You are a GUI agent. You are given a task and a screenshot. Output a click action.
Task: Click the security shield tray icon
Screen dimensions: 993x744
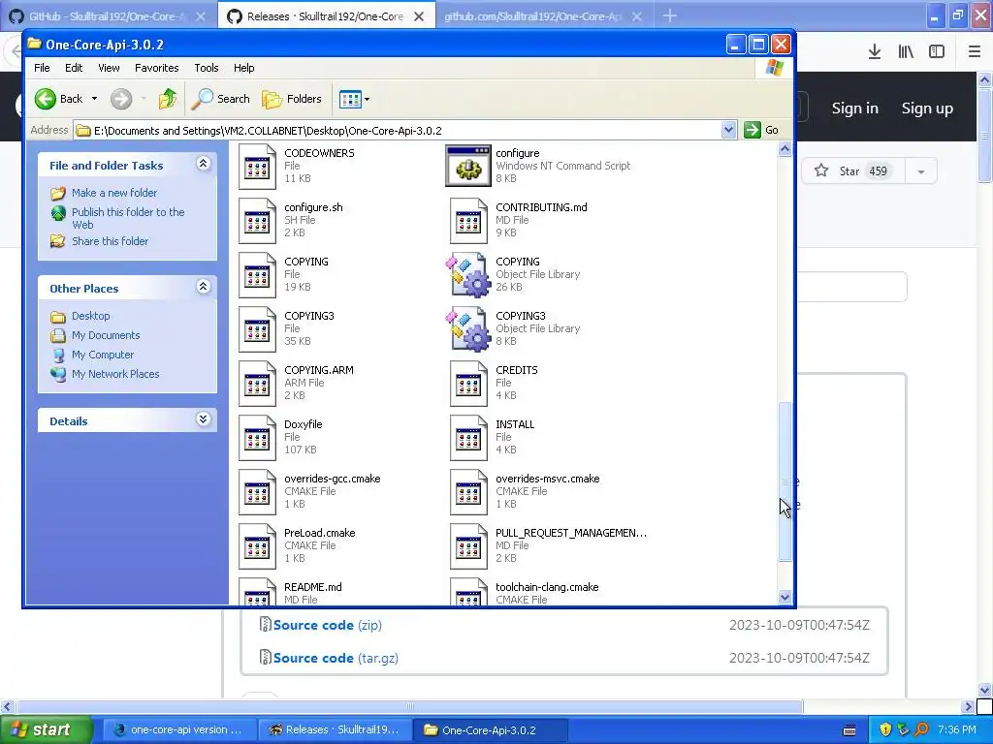click(x=885, y=729)
